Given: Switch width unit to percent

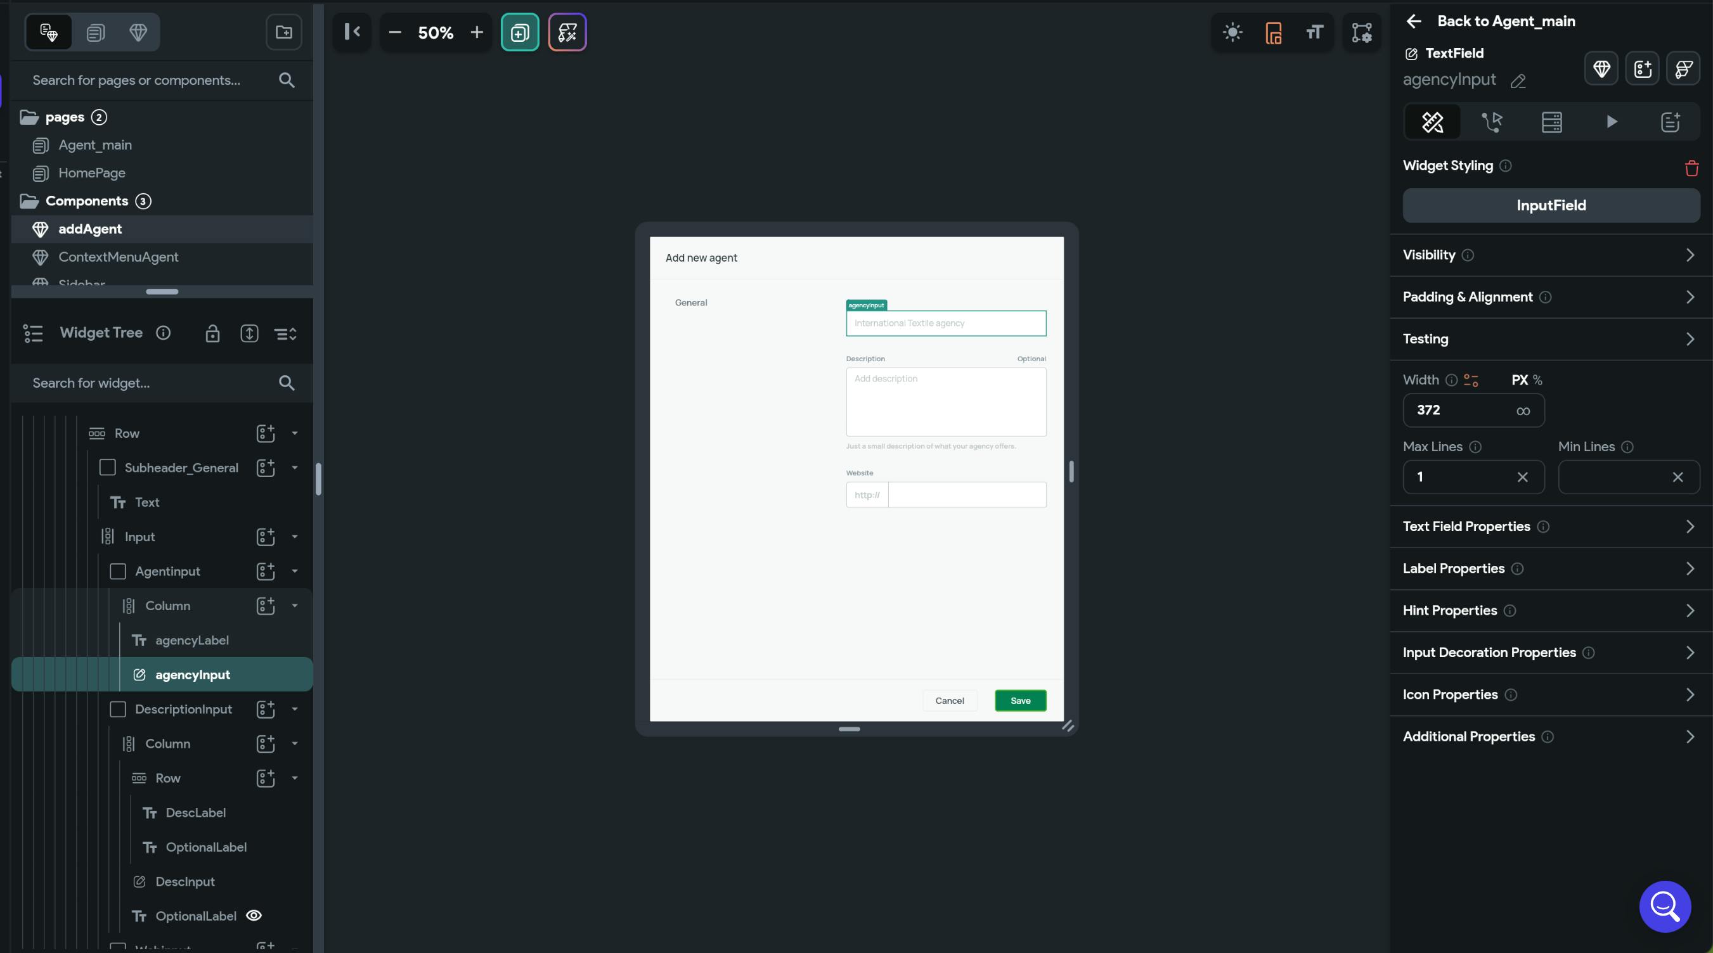Looking at the screenshot, I should (1537, 380).
